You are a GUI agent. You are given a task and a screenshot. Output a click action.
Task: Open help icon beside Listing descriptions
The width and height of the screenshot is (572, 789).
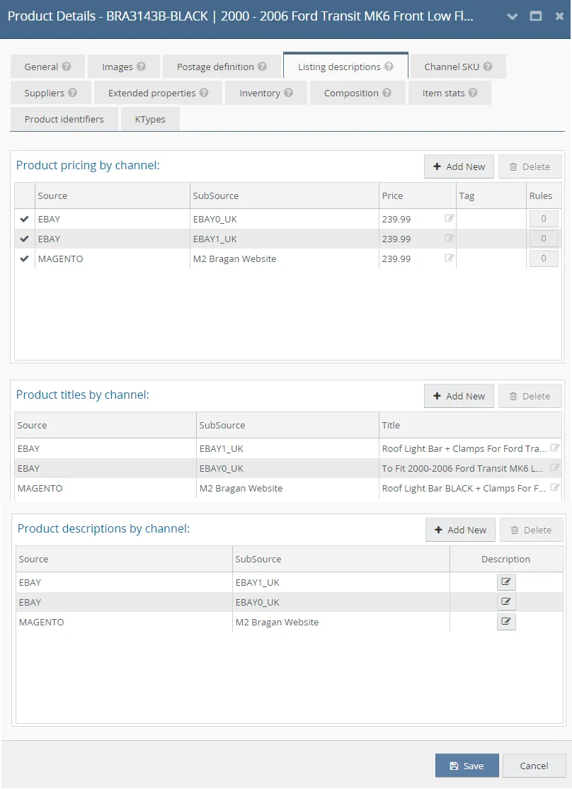[x=389, y=67]
